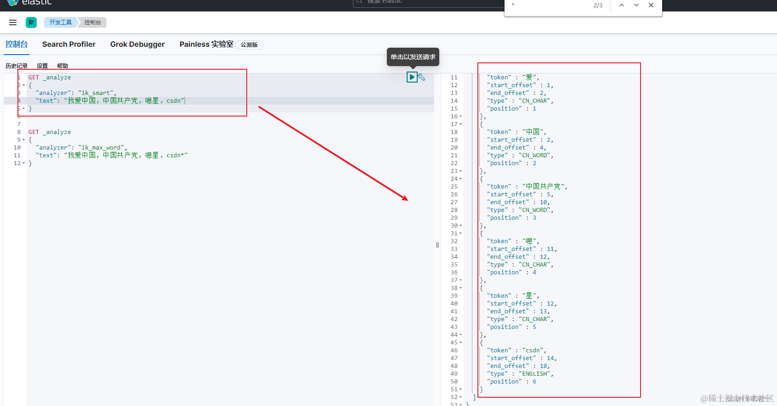
Task: Collapse fold at editor line 9
Action: pos(24,140)
